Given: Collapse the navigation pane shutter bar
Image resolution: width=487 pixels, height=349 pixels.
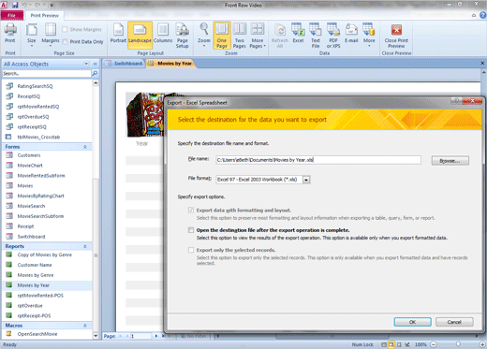Looking at the screenshot, I should [96, 64].
